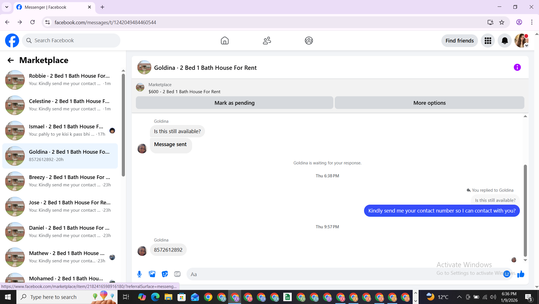
Task: Open a new browser tab
Action: pyautogui.click(x=102, y=7)
